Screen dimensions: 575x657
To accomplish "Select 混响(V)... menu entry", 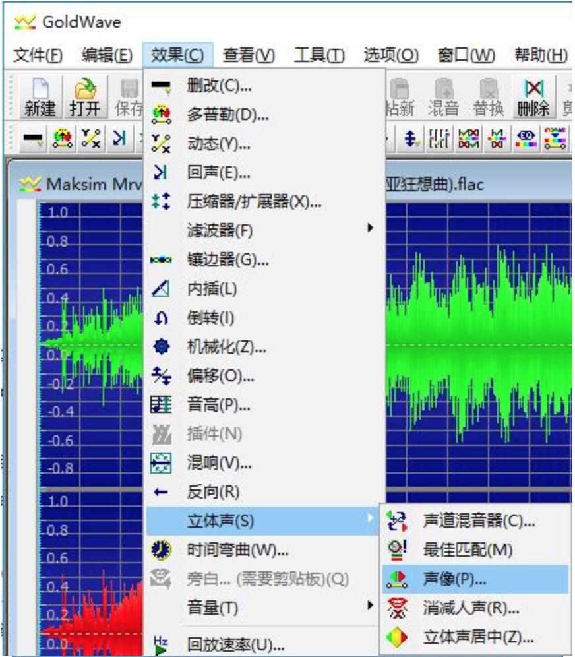I will [264, 463].
